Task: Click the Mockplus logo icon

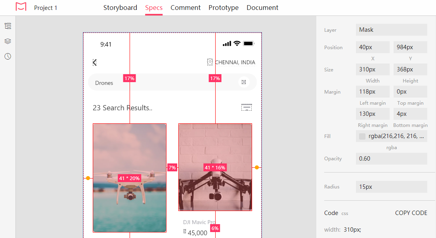Action: pos(21,7)
